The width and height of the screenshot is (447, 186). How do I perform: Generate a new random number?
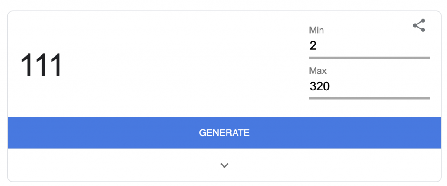click(x=224, y=133)
